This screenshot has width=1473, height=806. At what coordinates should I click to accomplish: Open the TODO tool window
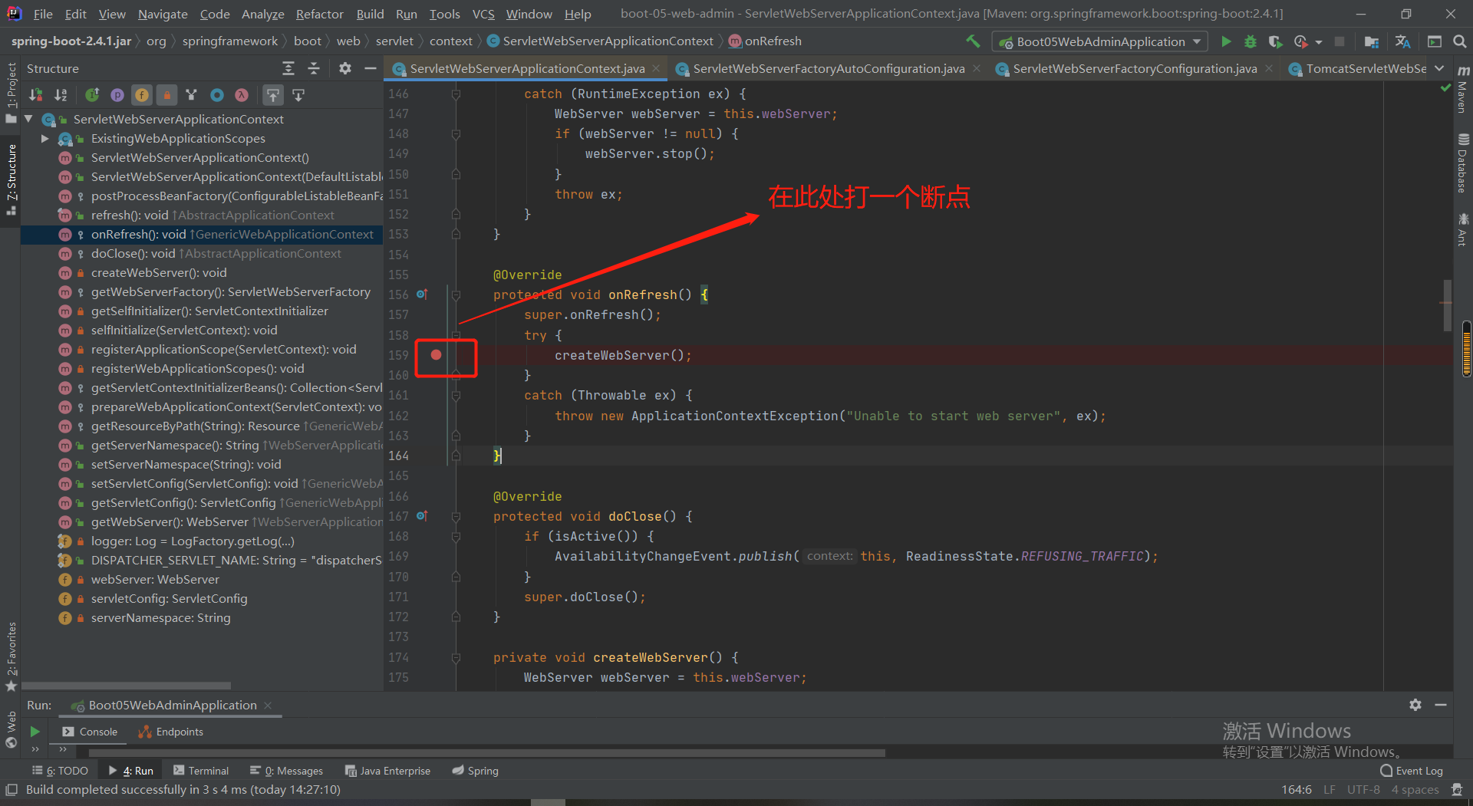pos(60,771)
